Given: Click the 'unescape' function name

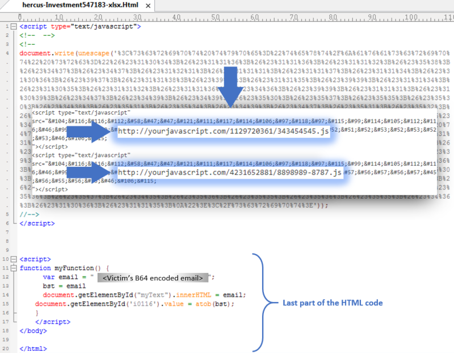Looking at the screenshot, I should 94,53.
